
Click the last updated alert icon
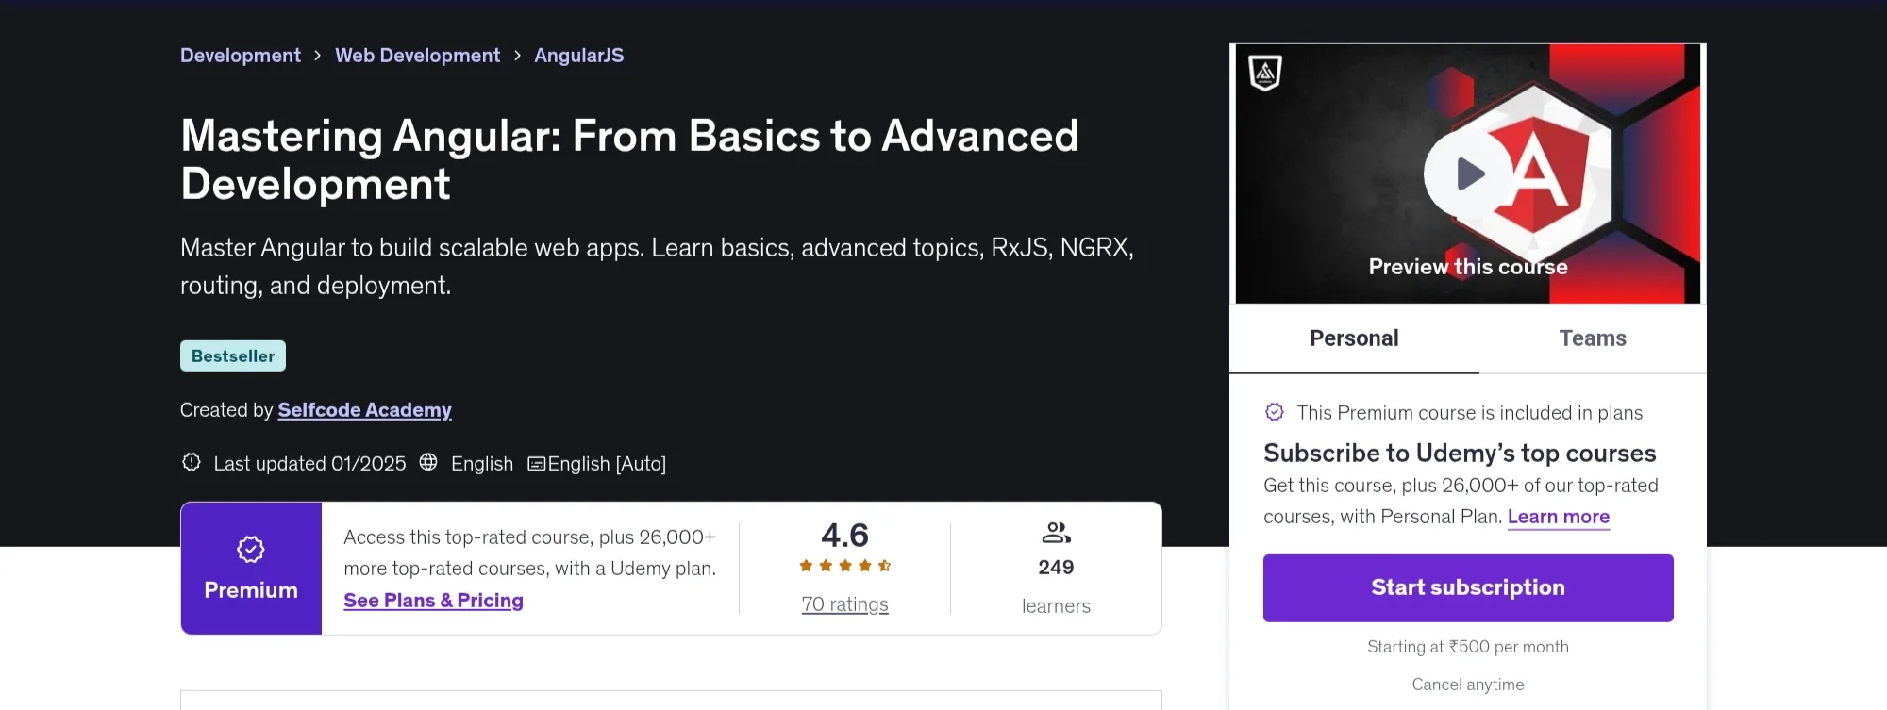[192, 462]
